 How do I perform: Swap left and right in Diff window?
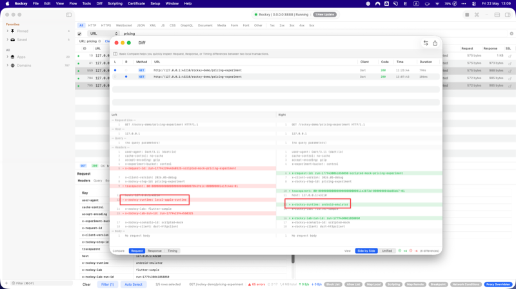point(426,43)
